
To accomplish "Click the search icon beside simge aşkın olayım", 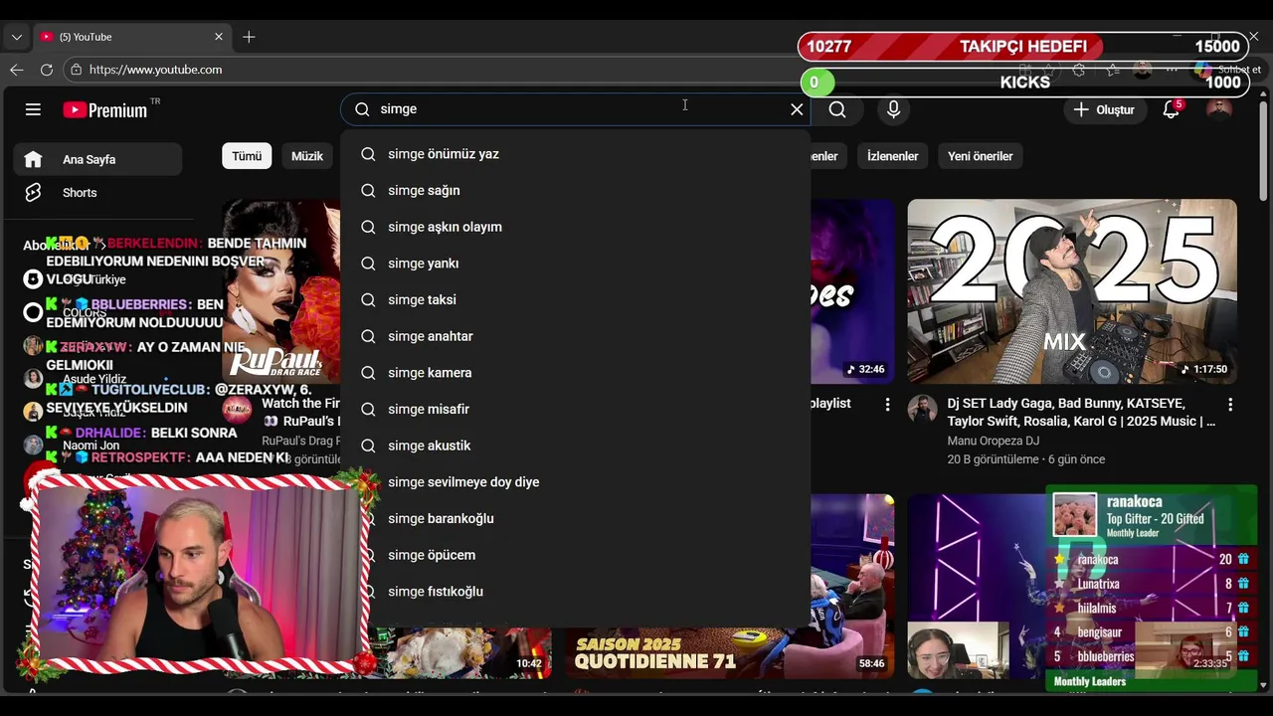I will click(x=368, y=227).
